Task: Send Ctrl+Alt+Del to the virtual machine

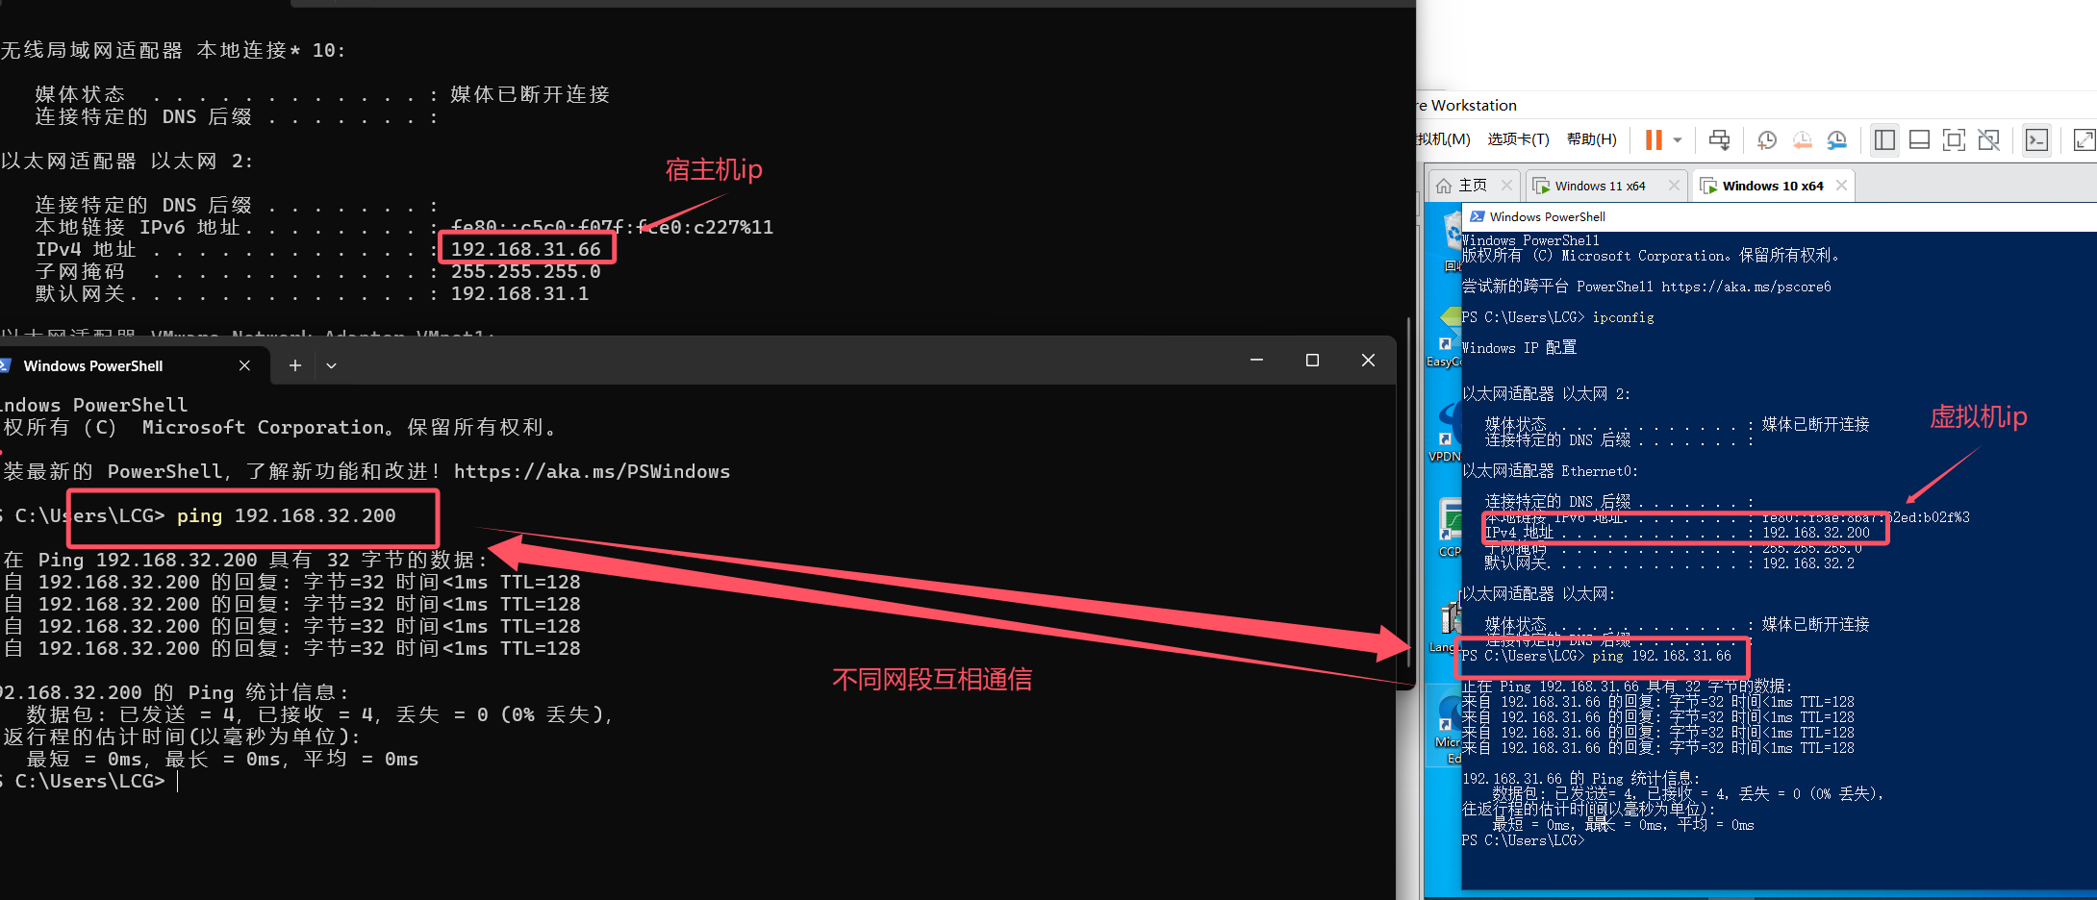Action: point(1719,140)
